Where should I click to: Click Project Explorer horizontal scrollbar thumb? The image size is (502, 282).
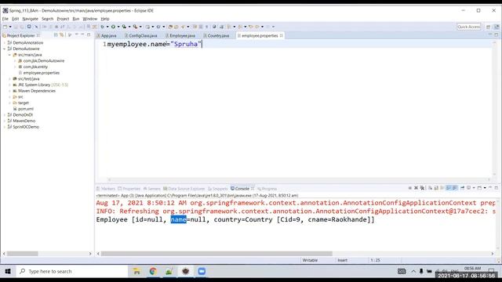coord(23,254)
